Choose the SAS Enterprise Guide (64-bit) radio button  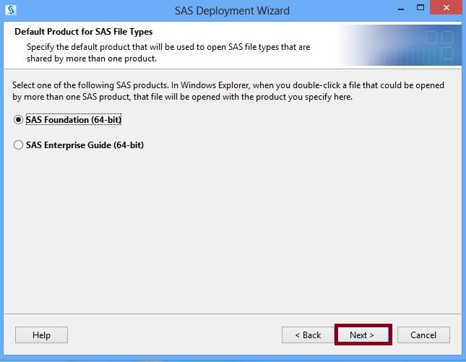(x=19, y=145)
